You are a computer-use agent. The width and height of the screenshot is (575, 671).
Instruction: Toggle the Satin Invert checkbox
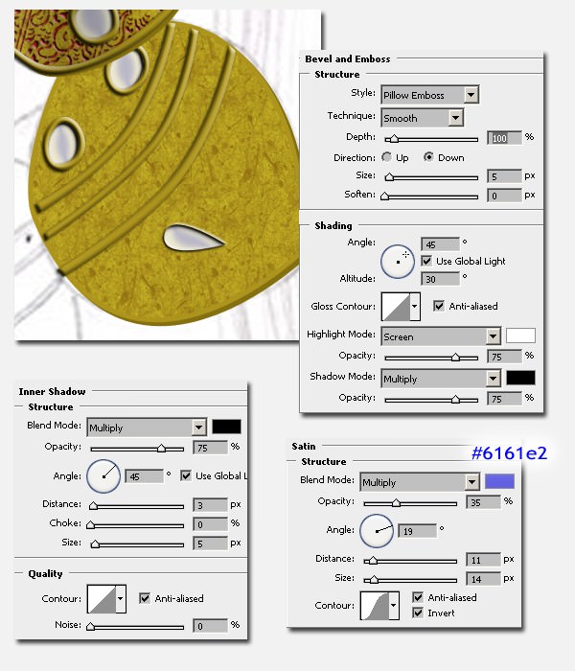pos(418,613)
